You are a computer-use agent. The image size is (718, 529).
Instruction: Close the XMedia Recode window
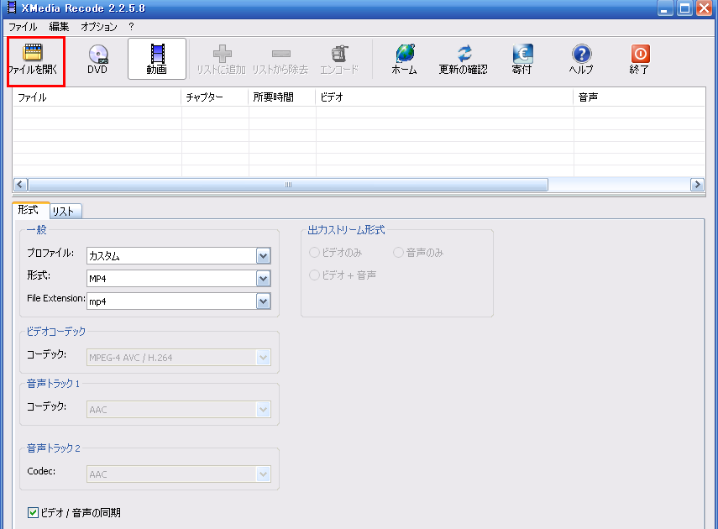(x=705, y=8)
